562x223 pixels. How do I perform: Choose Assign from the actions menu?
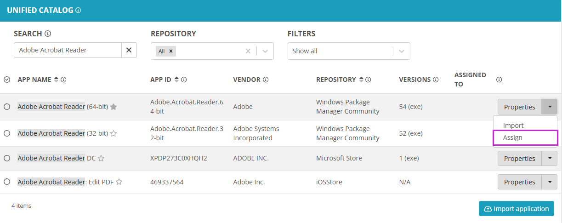click(x=525, y=137)
